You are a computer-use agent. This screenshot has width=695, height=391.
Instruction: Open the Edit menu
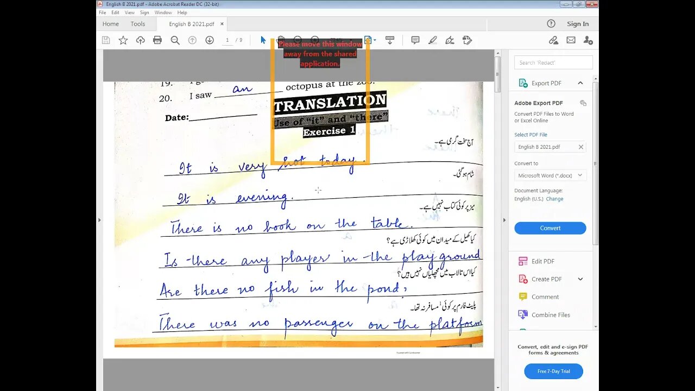[116, 12]
